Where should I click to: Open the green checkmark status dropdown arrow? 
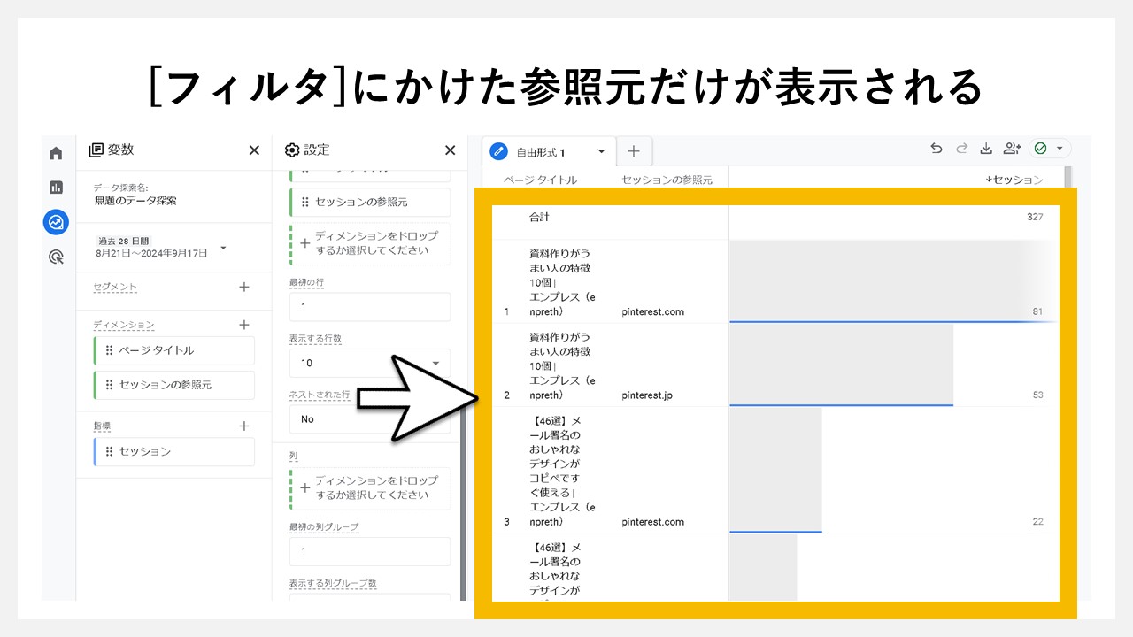(1059, 149)
